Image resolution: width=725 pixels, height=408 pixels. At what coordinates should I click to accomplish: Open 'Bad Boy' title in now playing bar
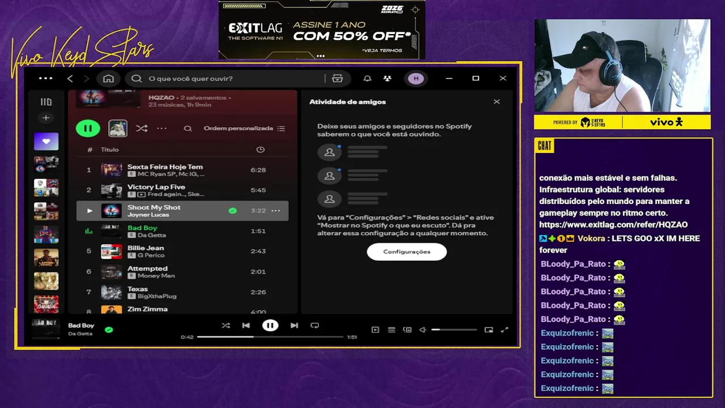point(81,325)
